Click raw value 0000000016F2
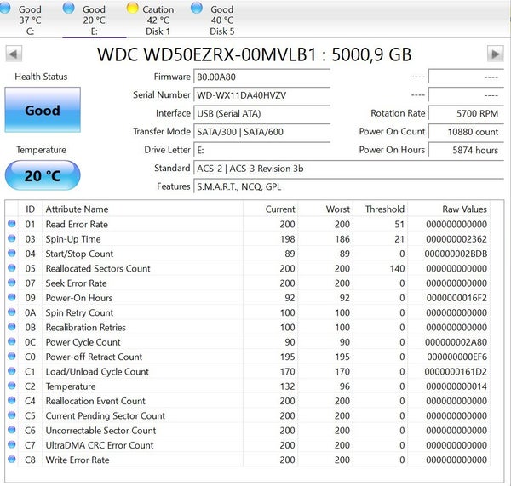 pos(456,298)
